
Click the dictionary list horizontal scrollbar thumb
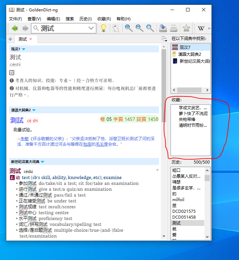coord(189,90)
